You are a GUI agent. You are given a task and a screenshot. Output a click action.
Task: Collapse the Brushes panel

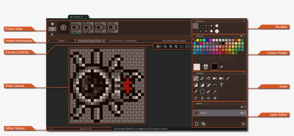coord(244,21)
